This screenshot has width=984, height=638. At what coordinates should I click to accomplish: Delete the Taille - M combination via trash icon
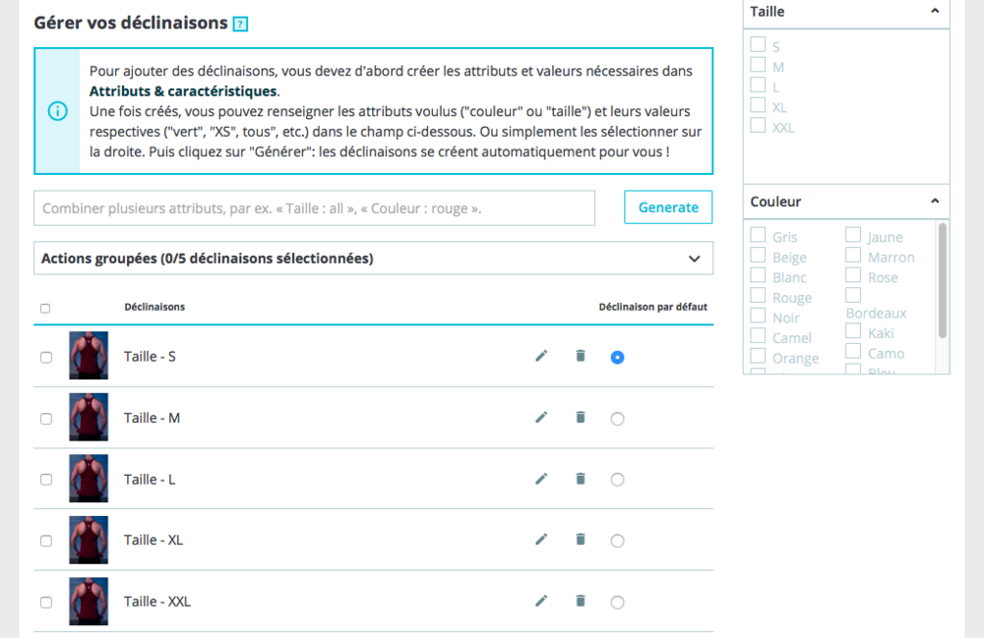click(x=581, y=417)
